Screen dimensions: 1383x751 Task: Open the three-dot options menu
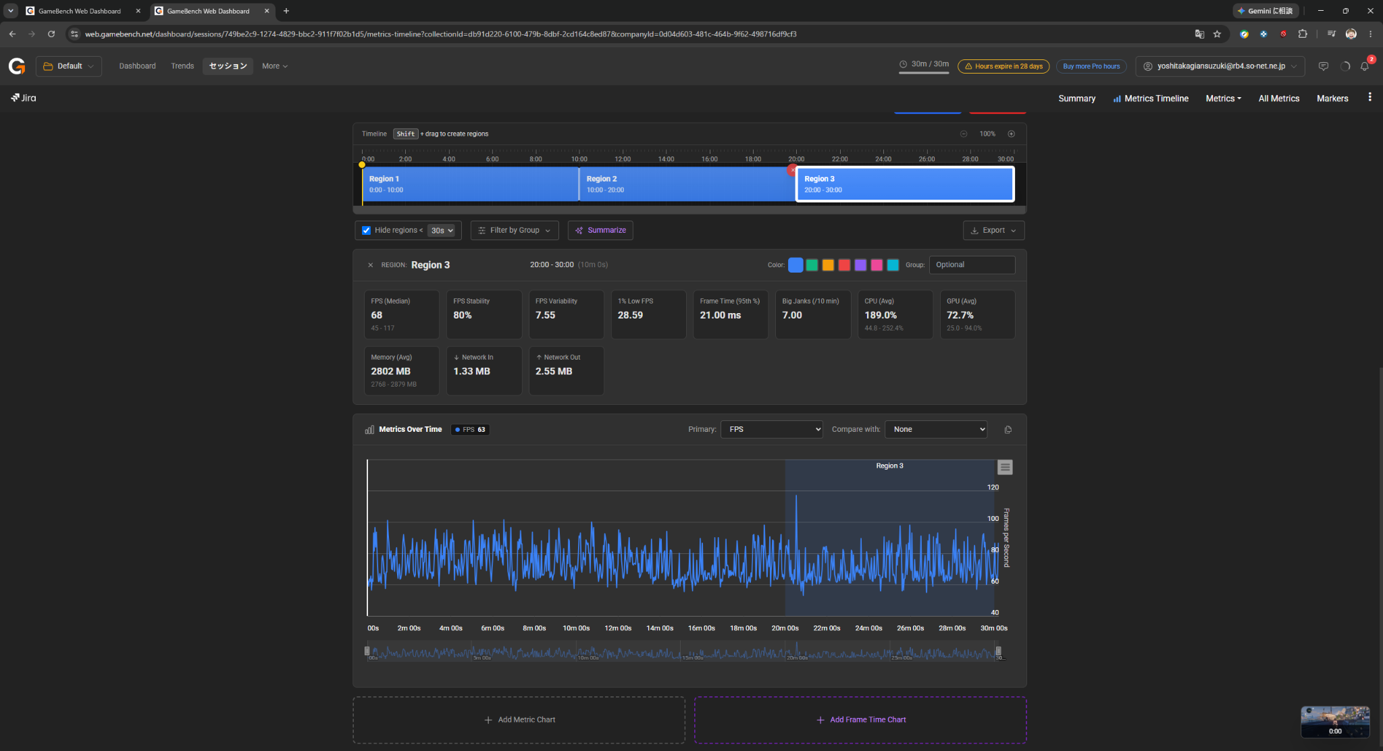1369,98
